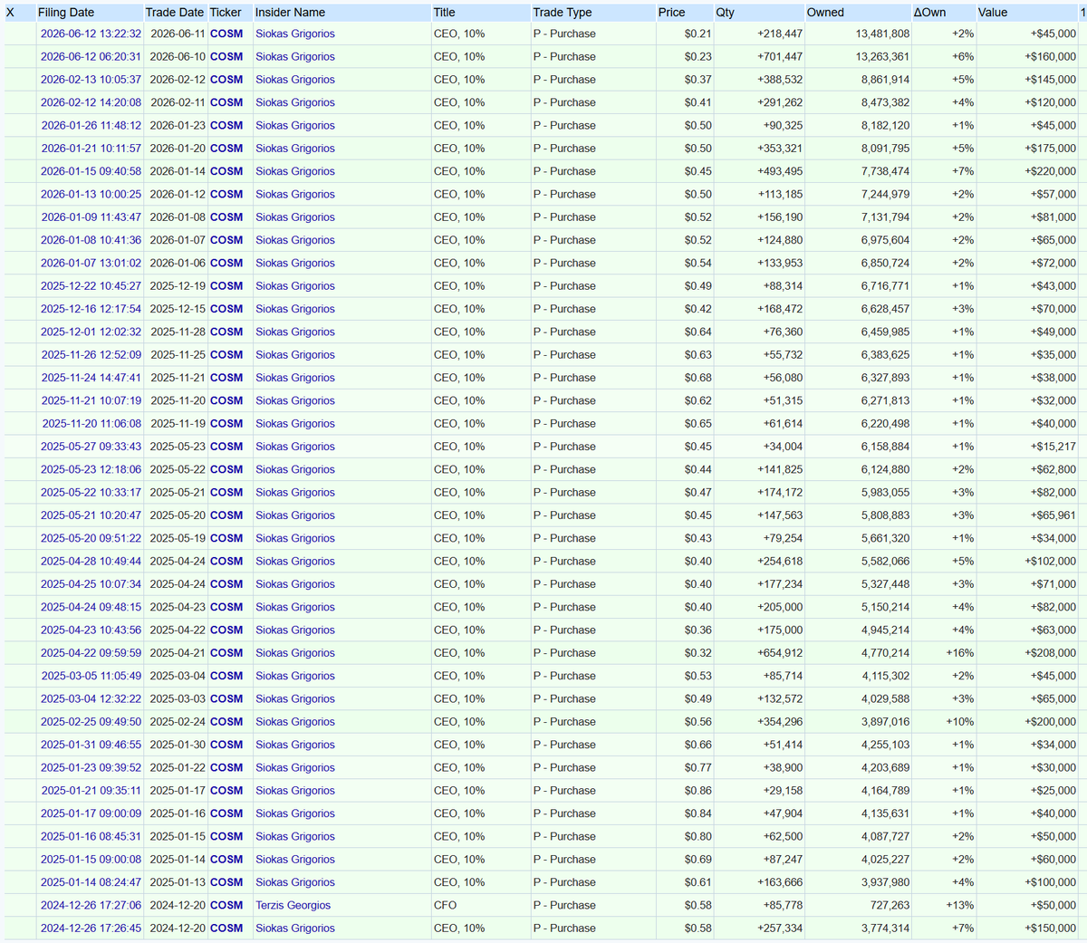Sort by Owned column header

coord(825,13)
